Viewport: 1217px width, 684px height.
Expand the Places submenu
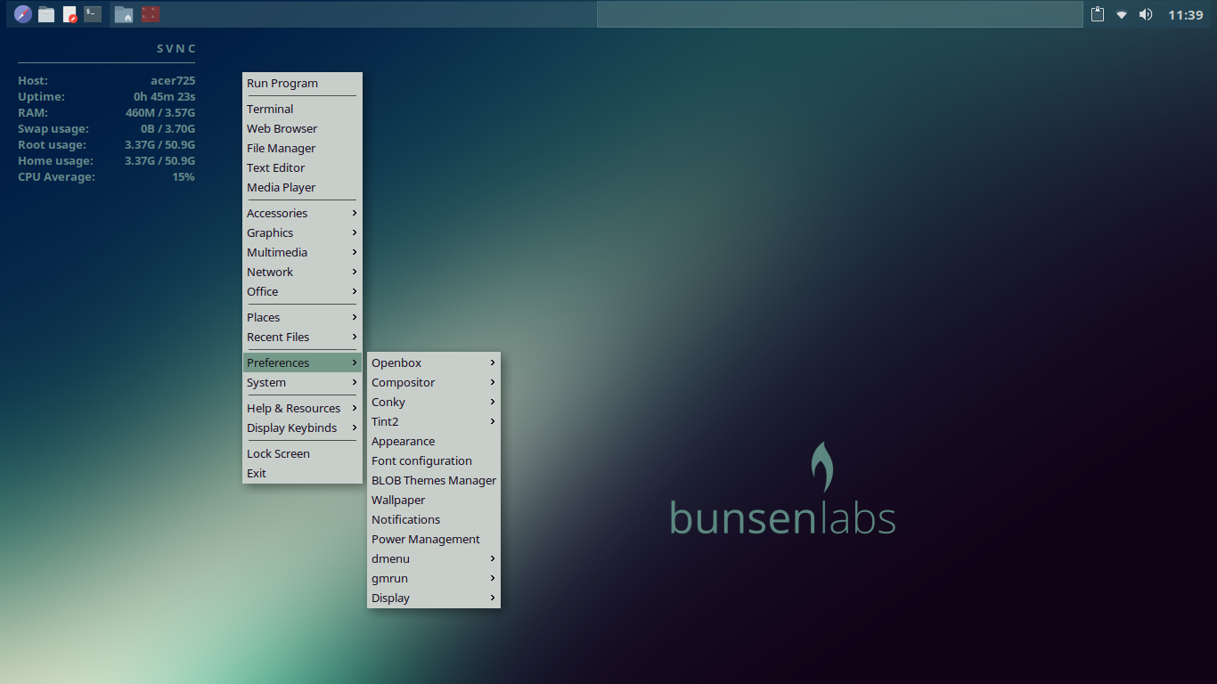[x=302, y=318]
